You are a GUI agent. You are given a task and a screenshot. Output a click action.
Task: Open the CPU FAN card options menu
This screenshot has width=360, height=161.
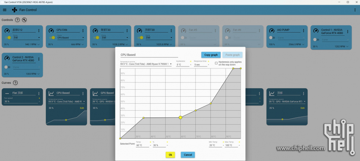coord(83,31)
